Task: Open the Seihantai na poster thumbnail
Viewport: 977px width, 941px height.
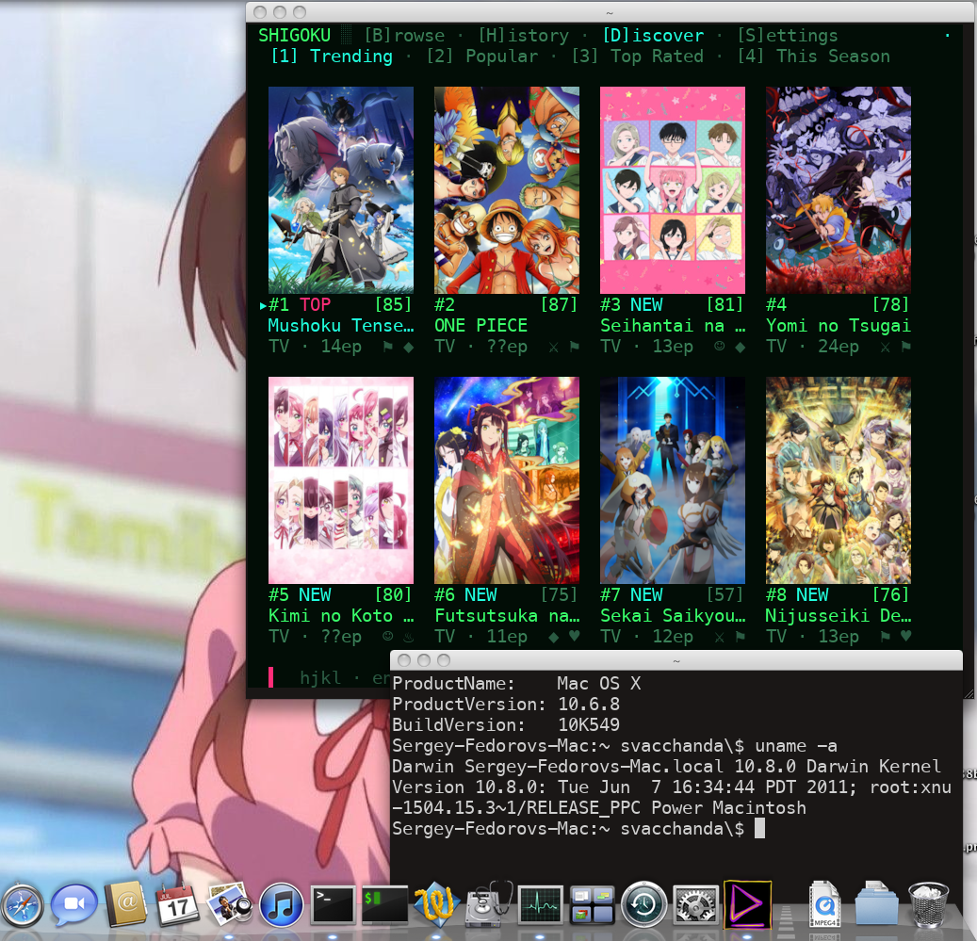Action: (673, 190)
